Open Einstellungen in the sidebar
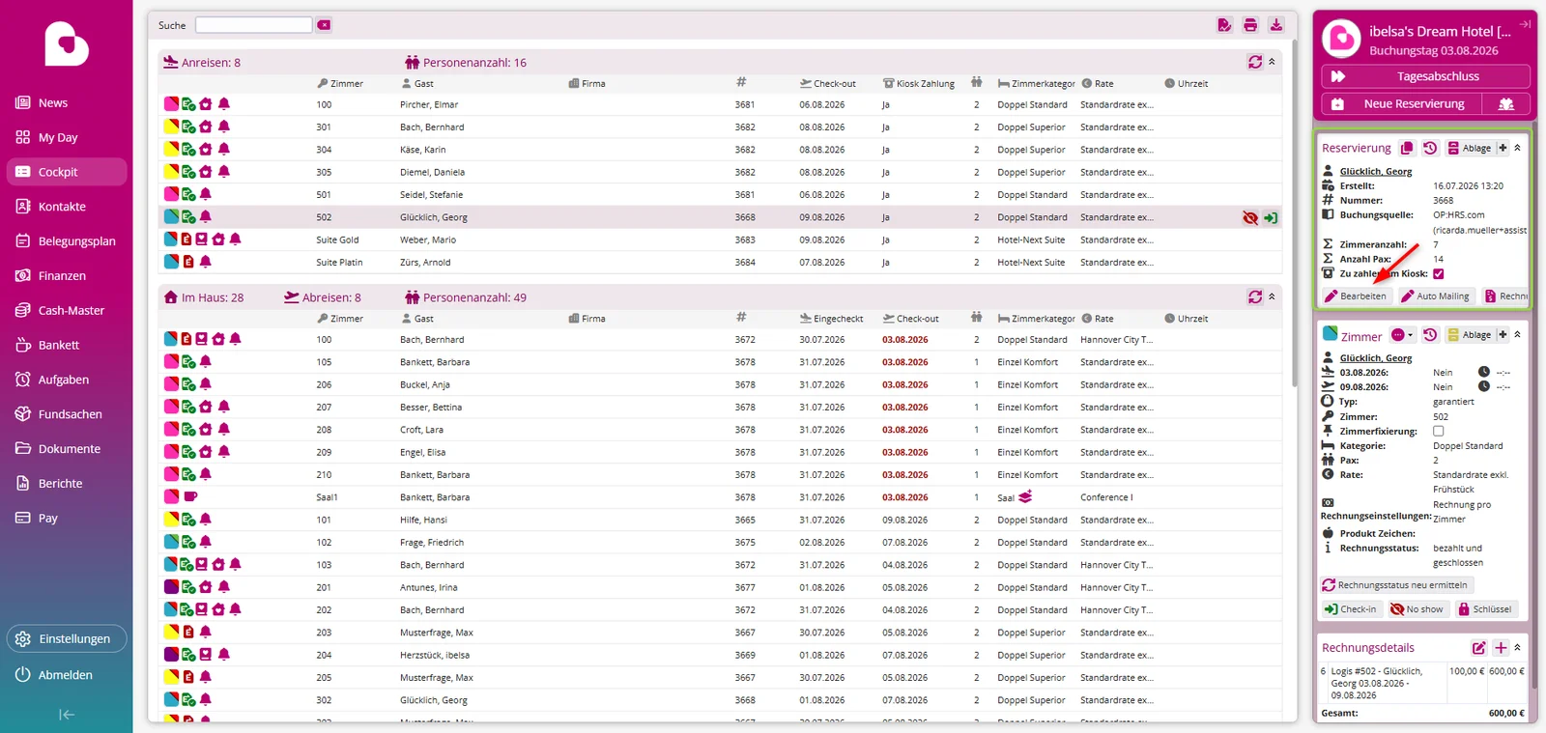The image size is (1546, 733). tap(67, 638)
